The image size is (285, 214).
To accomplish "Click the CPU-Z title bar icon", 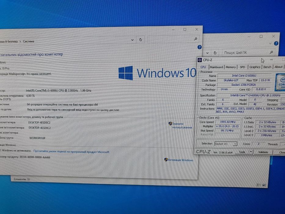I will (x=199, y=60).
